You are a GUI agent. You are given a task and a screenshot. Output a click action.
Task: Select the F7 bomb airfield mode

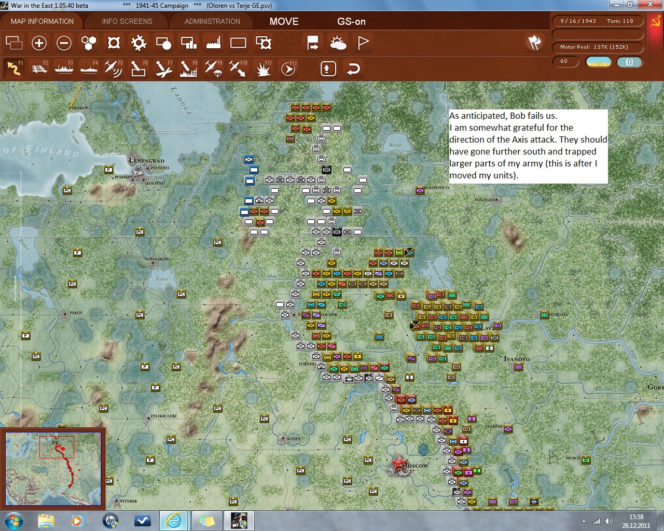[163, 68]
